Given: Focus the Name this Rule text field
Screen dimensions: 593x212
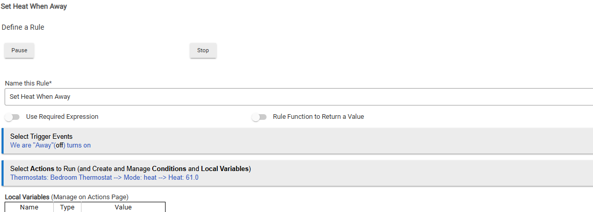Looking at the screenshot, I should (299, 97).
